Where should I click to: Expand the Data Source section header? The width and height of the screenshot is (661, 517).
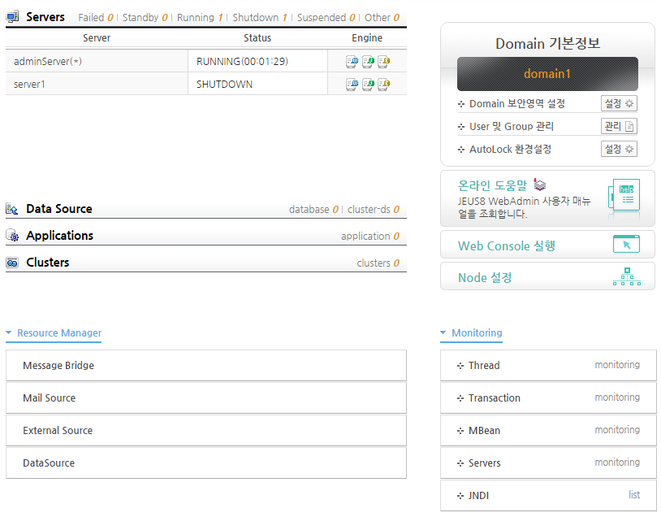click(x=59, y=209)
